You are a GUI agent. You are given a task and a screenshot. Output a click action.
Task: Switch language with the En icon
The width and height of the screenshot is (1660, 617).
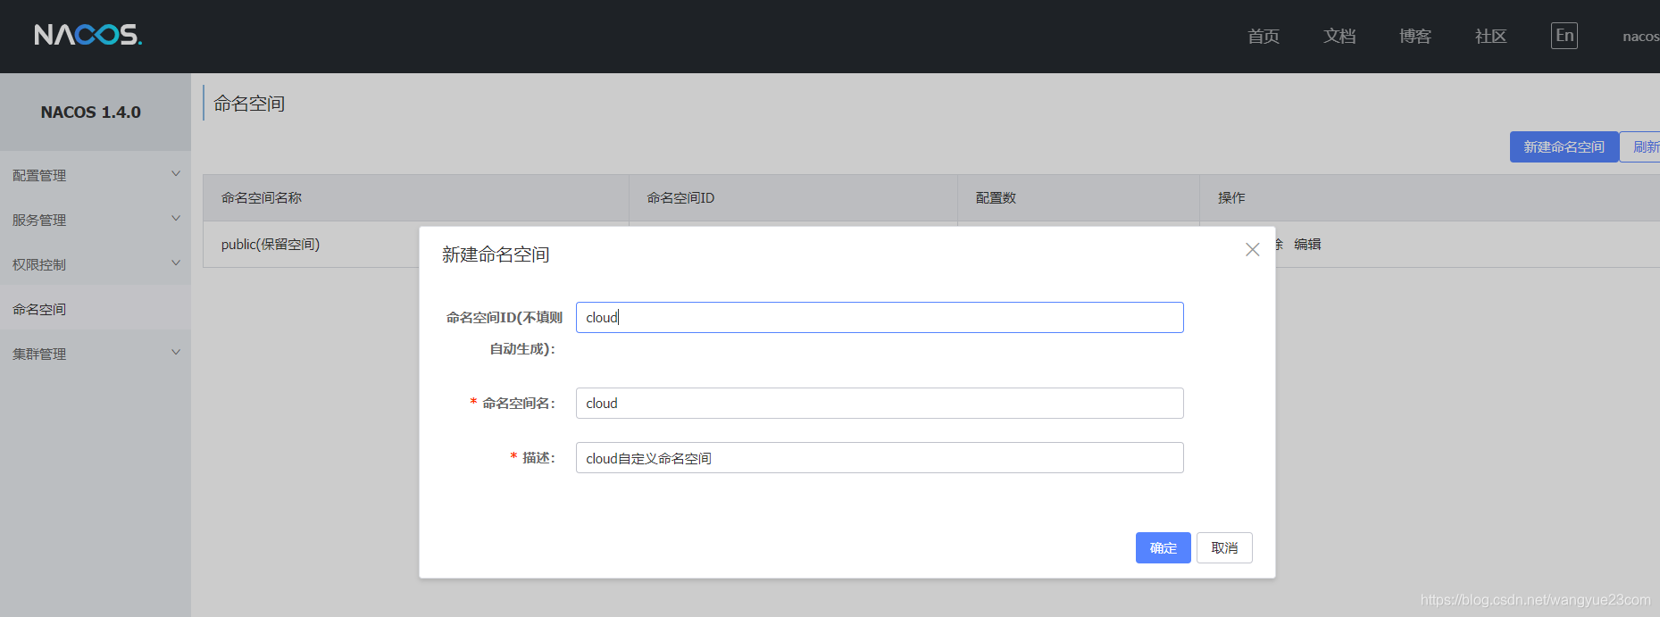click(x=1564, y=36)
